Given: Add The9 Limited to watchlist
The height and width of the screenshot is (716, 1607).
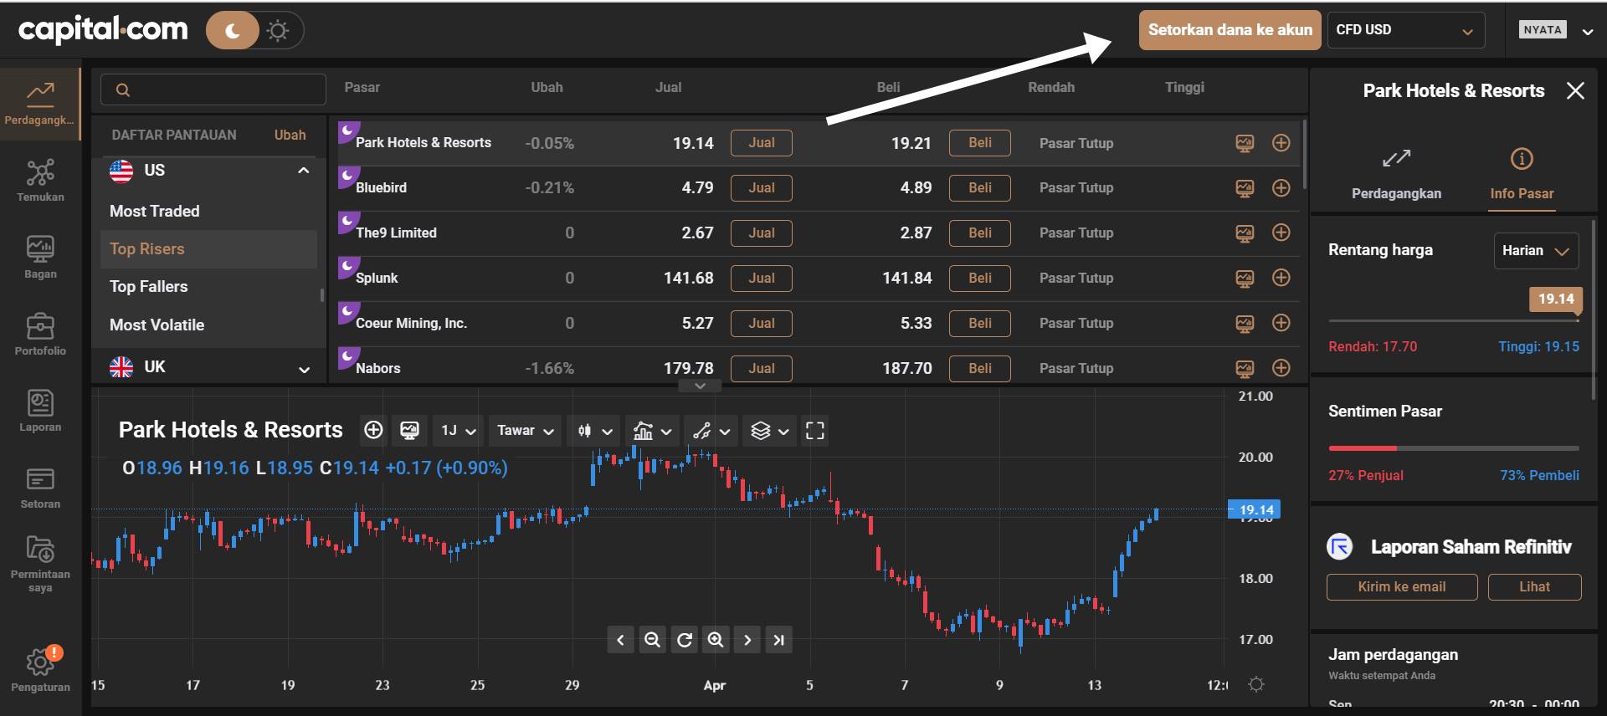Looking at the screenshot, I should (x=1281, y=233).
